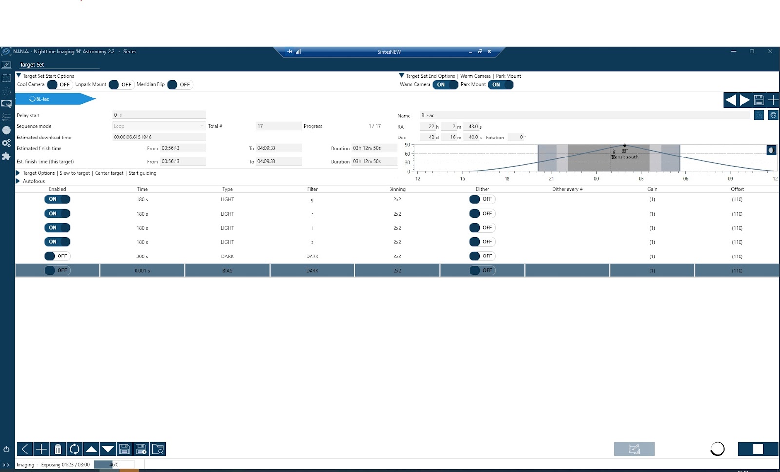Viewport: 780px width, 472px height.
Task: Stop the running sequence with the stop button
Action: point(758,449)
